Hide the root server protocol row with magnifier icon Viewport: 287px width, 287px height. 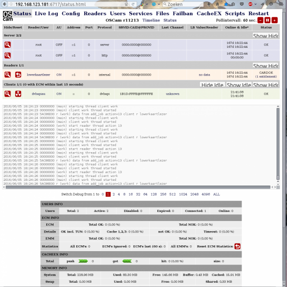(8, 44)
